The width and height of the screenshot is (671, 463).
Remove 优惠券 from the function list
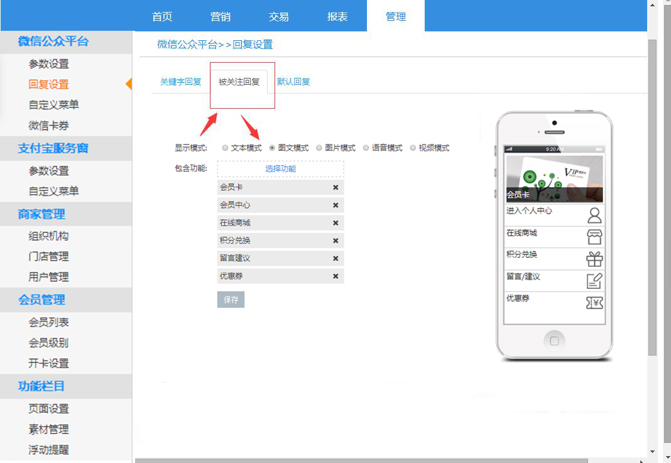pos(335,276)
